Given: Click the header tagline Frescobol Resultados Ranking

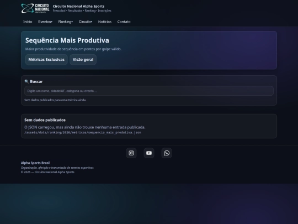Looking at the screenshot, I should point(82,11).
